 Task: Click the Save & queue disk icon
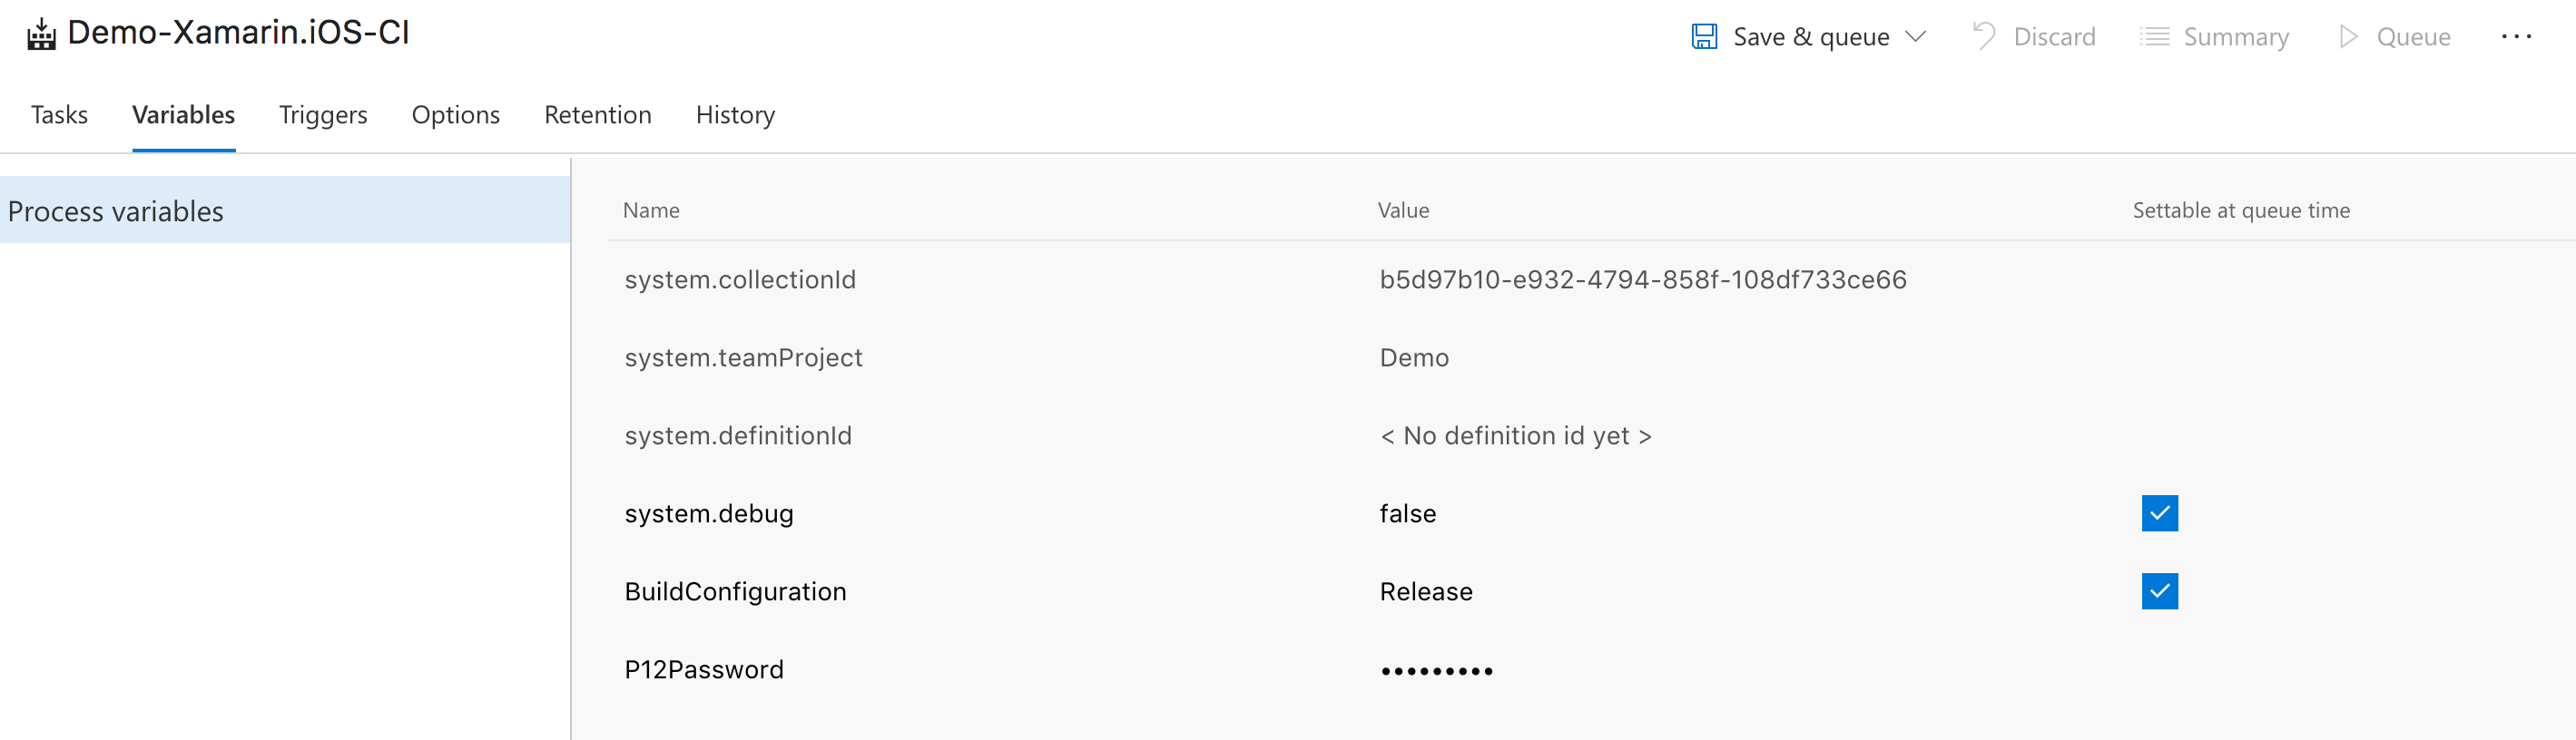(1703, 36)
